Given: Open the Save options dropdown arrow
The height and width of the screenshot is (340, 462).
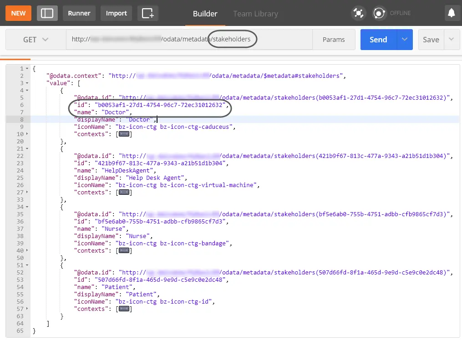Looking at the screenshot, I should click(451, 40).
